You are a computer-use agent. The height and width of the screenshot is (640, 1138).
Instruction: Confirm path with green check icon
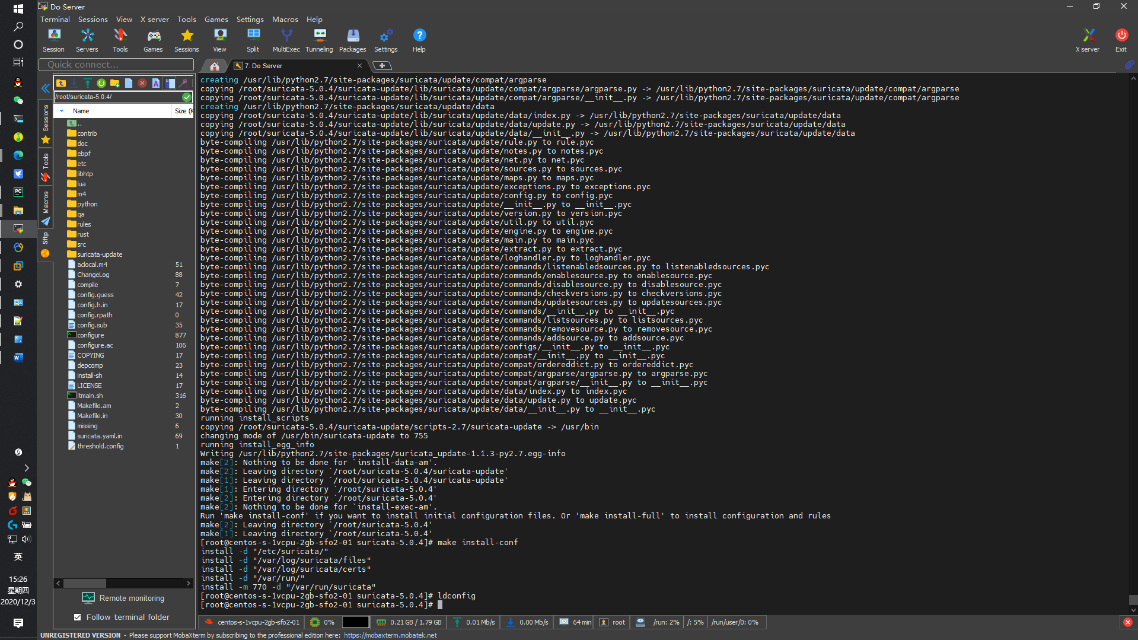tap(187, 97)
